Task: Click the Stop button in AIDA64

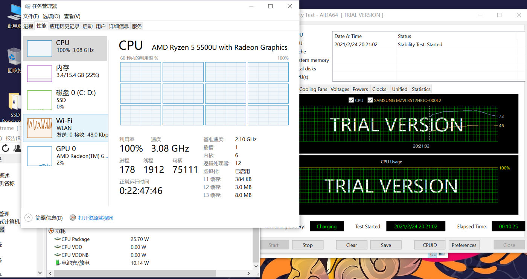Action: pos(308,245)
